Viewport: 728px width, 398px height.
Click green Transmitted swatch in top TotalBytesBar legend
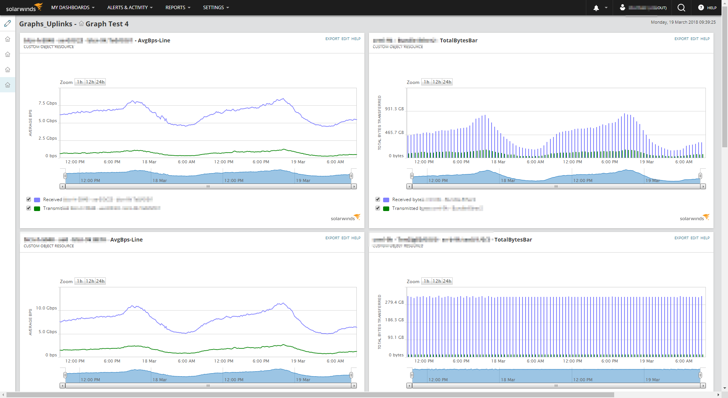click(x=386, y=208)
